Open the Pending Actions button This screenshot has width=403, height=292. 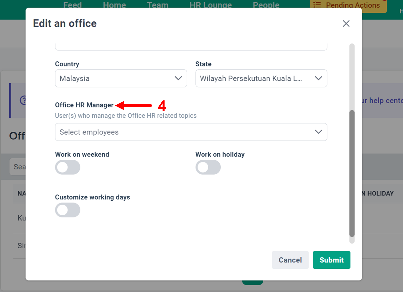[x=348, y=5]
